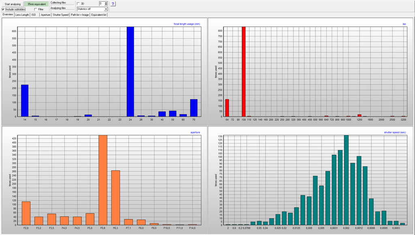Viewport: 415px width, 235px height.
Task: Select the orange F5,6 aperture bar
Action: [103, 180]
